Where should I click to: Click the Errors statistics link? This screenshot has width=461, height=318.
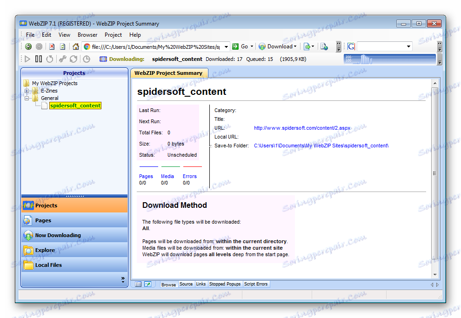190,176
